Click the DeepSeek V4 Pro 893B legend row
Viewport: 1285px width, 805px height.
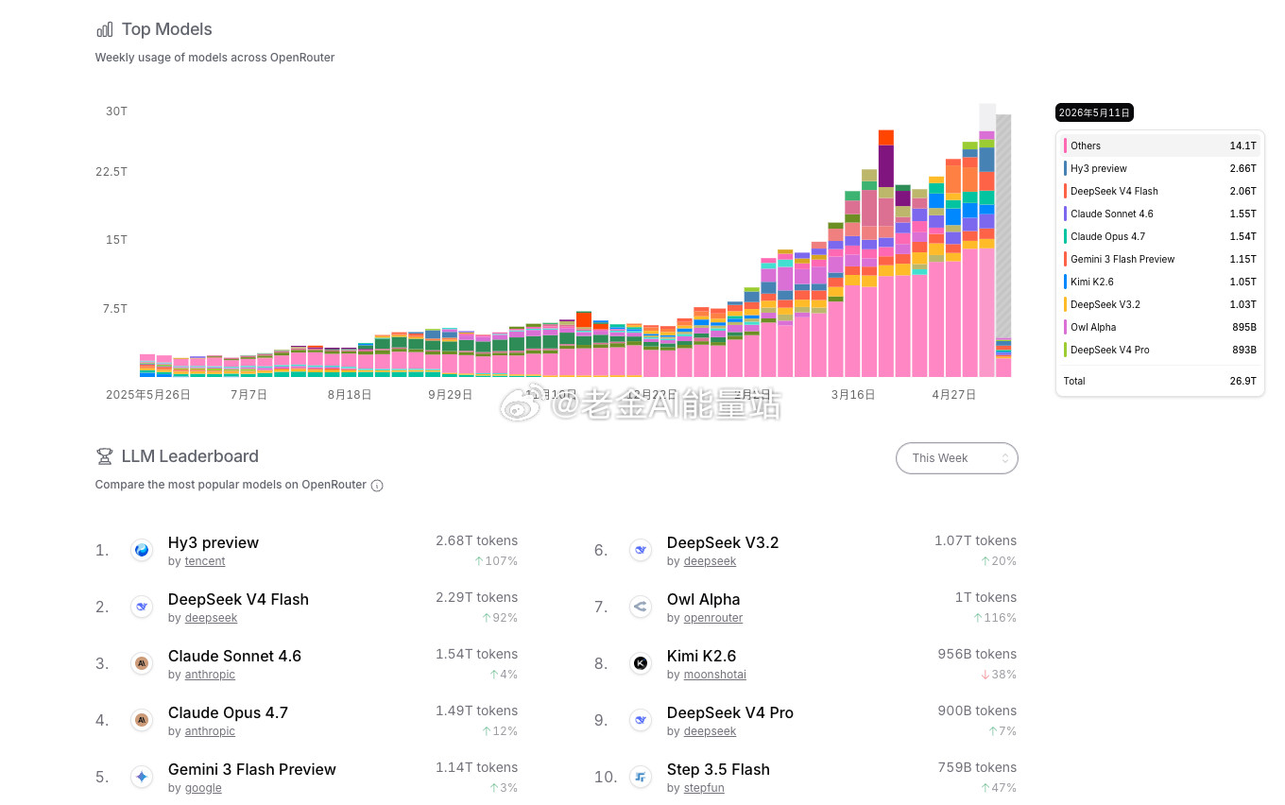(x=1160, y=350)
